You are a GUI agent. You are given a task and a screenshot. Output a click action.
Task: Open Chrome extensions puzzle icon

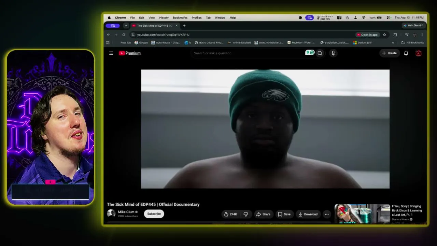click(x=395, y=35)
